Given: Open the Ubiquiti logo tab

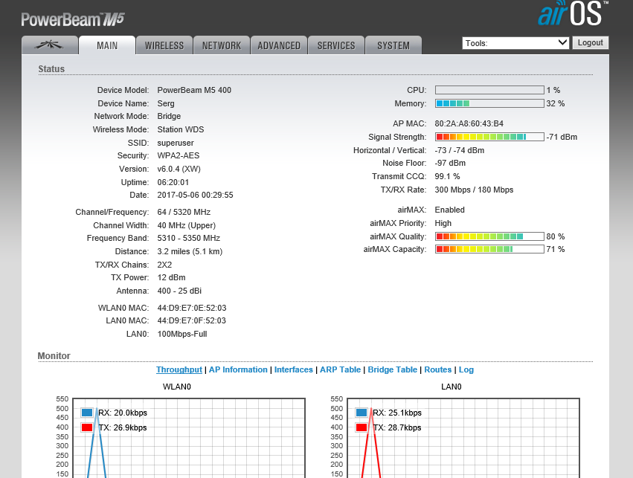Looking at the screenshot, I should (50, 45).
